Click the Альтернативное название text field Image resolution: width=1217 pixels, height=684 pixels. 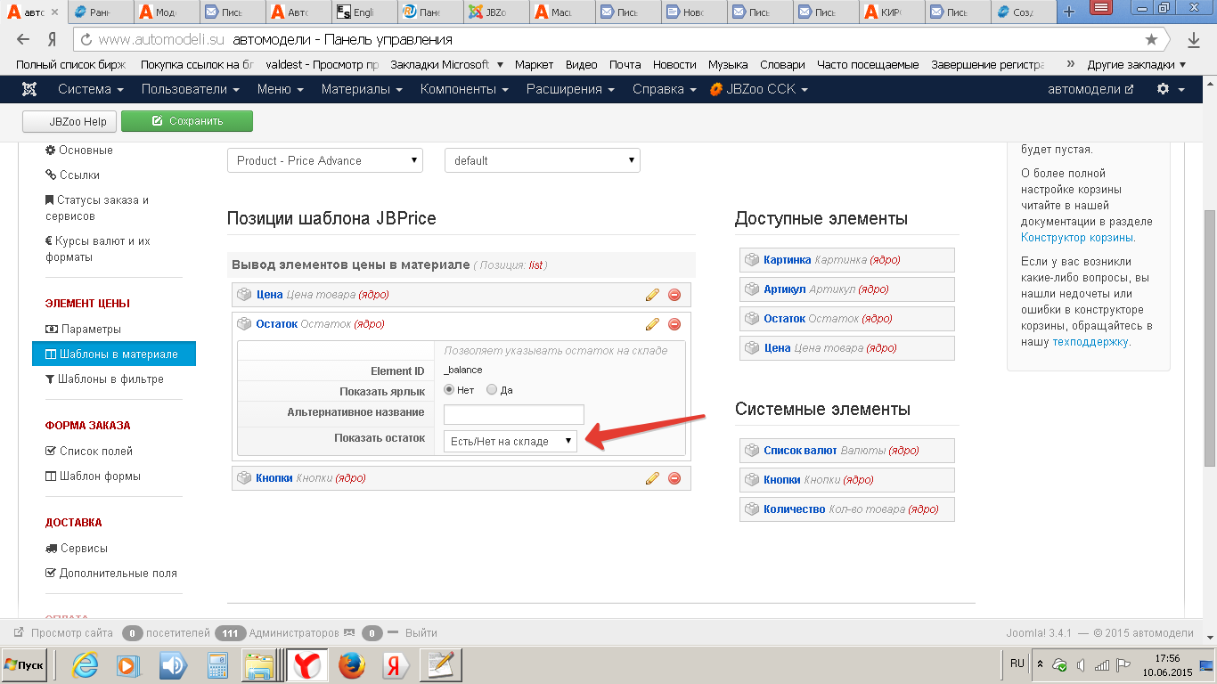coord(513,414)
